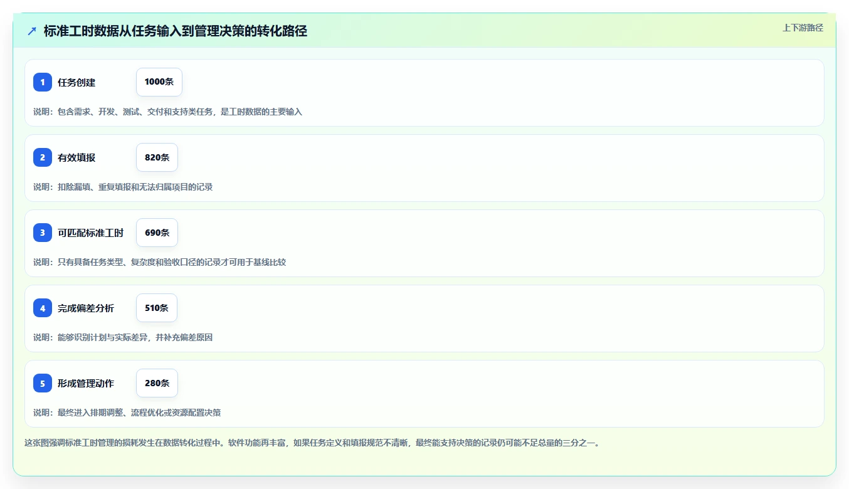Click the 820条 count pill
The width and height of the screenshot is (849, 489).
157,157
